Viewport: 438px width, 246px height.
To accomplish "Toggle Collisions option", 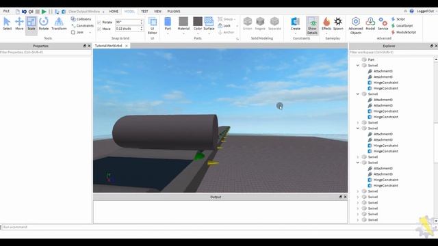I will point(81,19).
